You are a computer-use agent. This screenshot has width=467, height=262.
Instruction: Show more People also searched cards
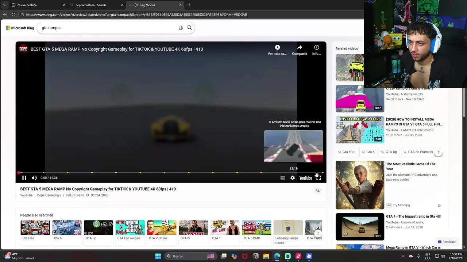pos(318,234)
